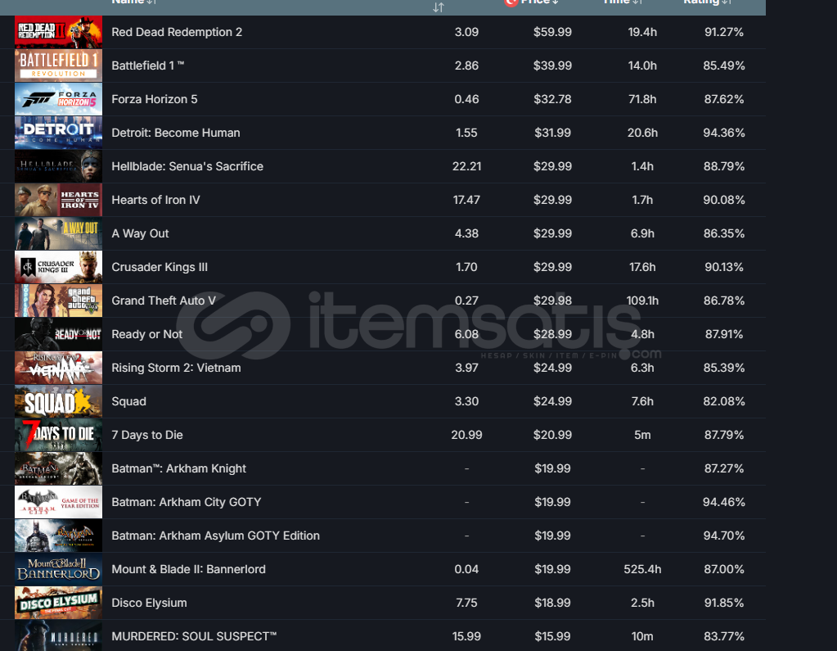The image size is (837, 651).
Task: Open the "Batman™: Arkham Knight" name
Action: [179, 469]
